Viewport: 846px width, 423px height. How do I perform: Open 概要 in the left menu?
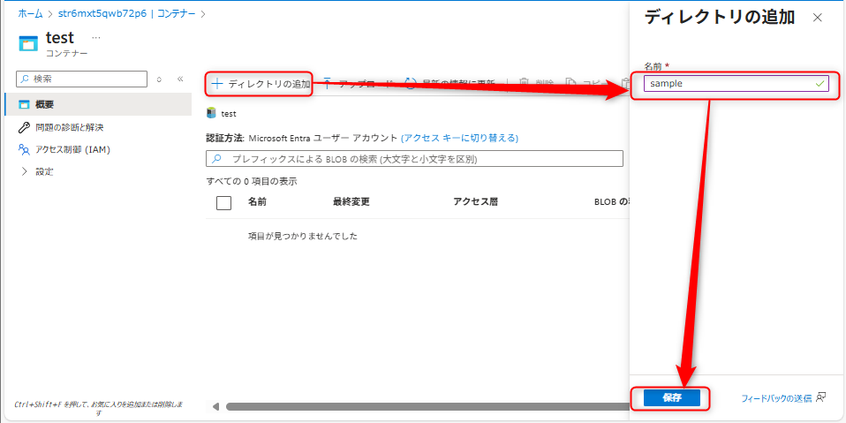point(98,104)
